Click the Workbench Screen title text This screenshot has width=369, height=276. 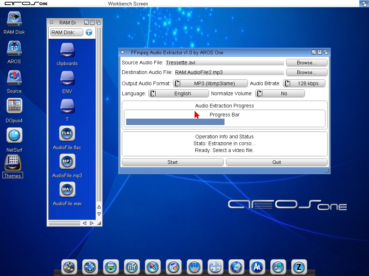128,4
